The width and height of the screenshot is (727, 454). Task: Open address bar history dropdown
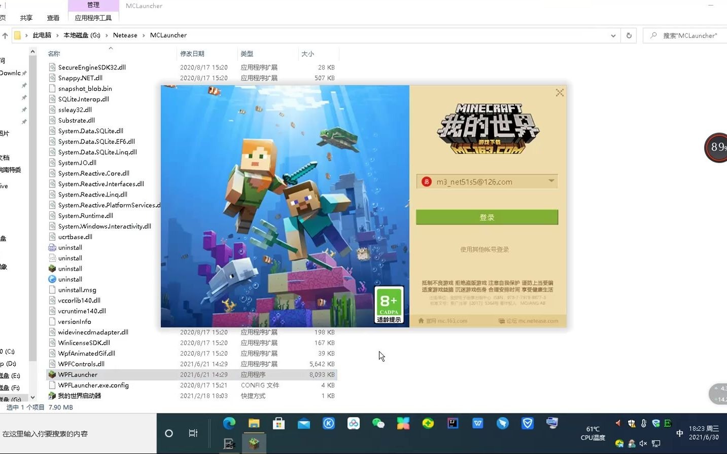[x=613, y=35]
